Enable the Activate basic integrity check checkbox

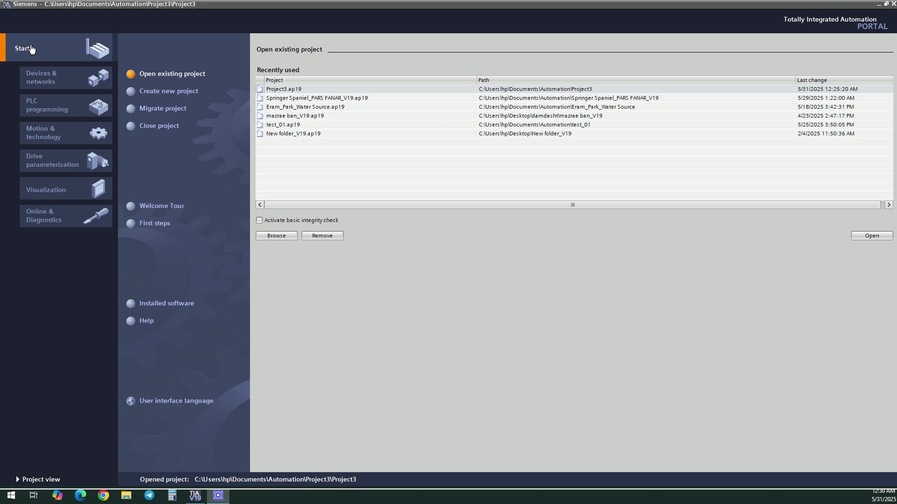point(259,220)
